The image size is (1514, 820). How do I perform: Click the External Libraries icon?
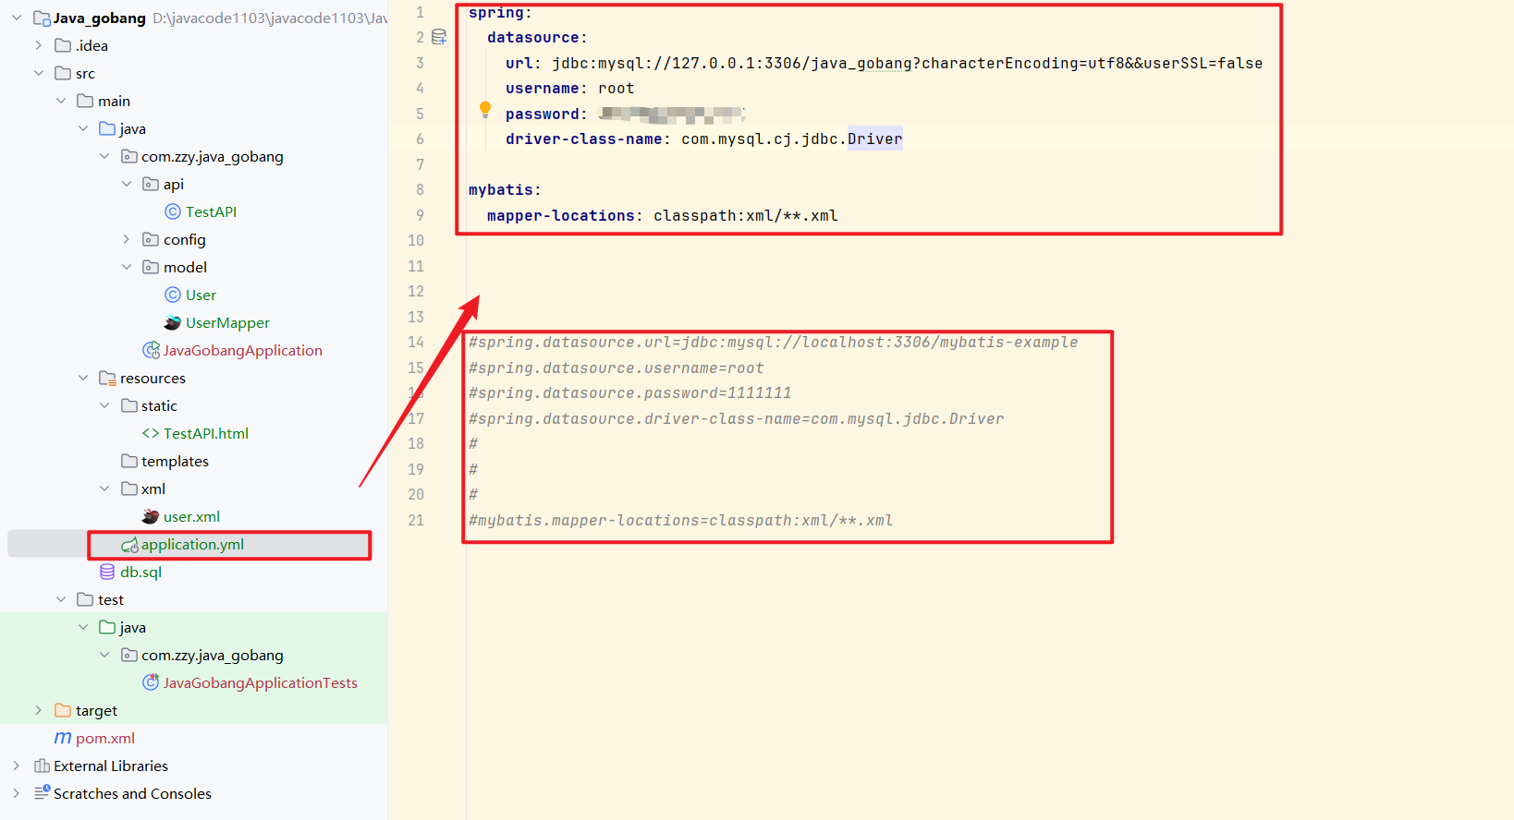pyautogui.click(x=42, y=766)
